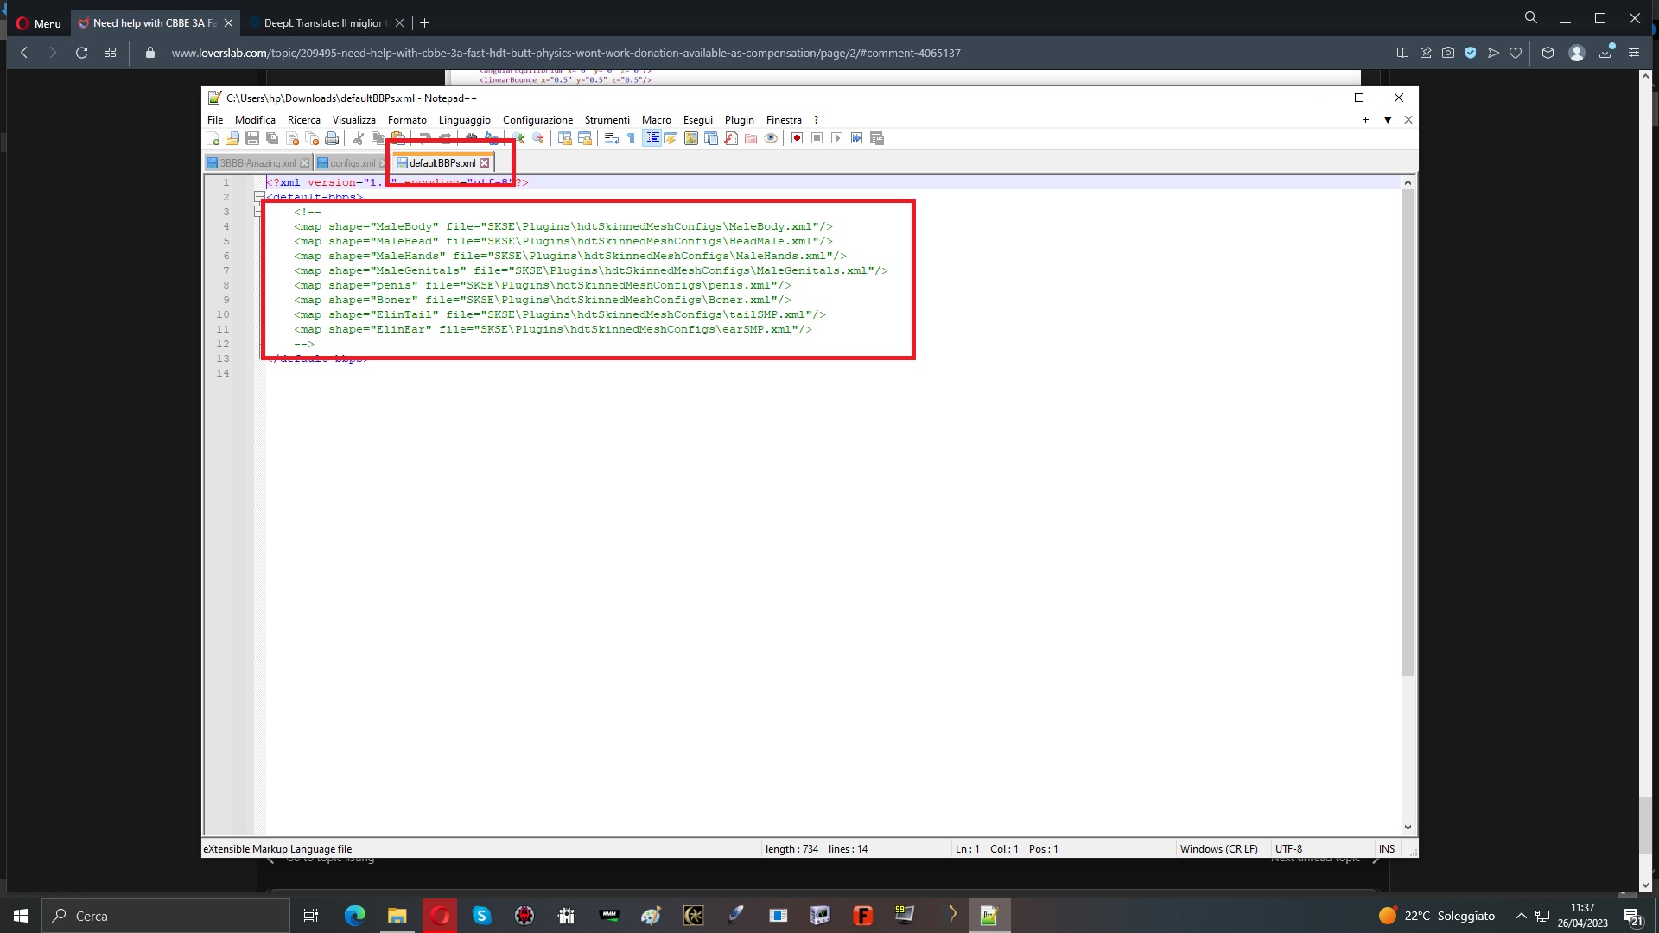Click Synchronize horizontal scrolling icon

point(585,138)
